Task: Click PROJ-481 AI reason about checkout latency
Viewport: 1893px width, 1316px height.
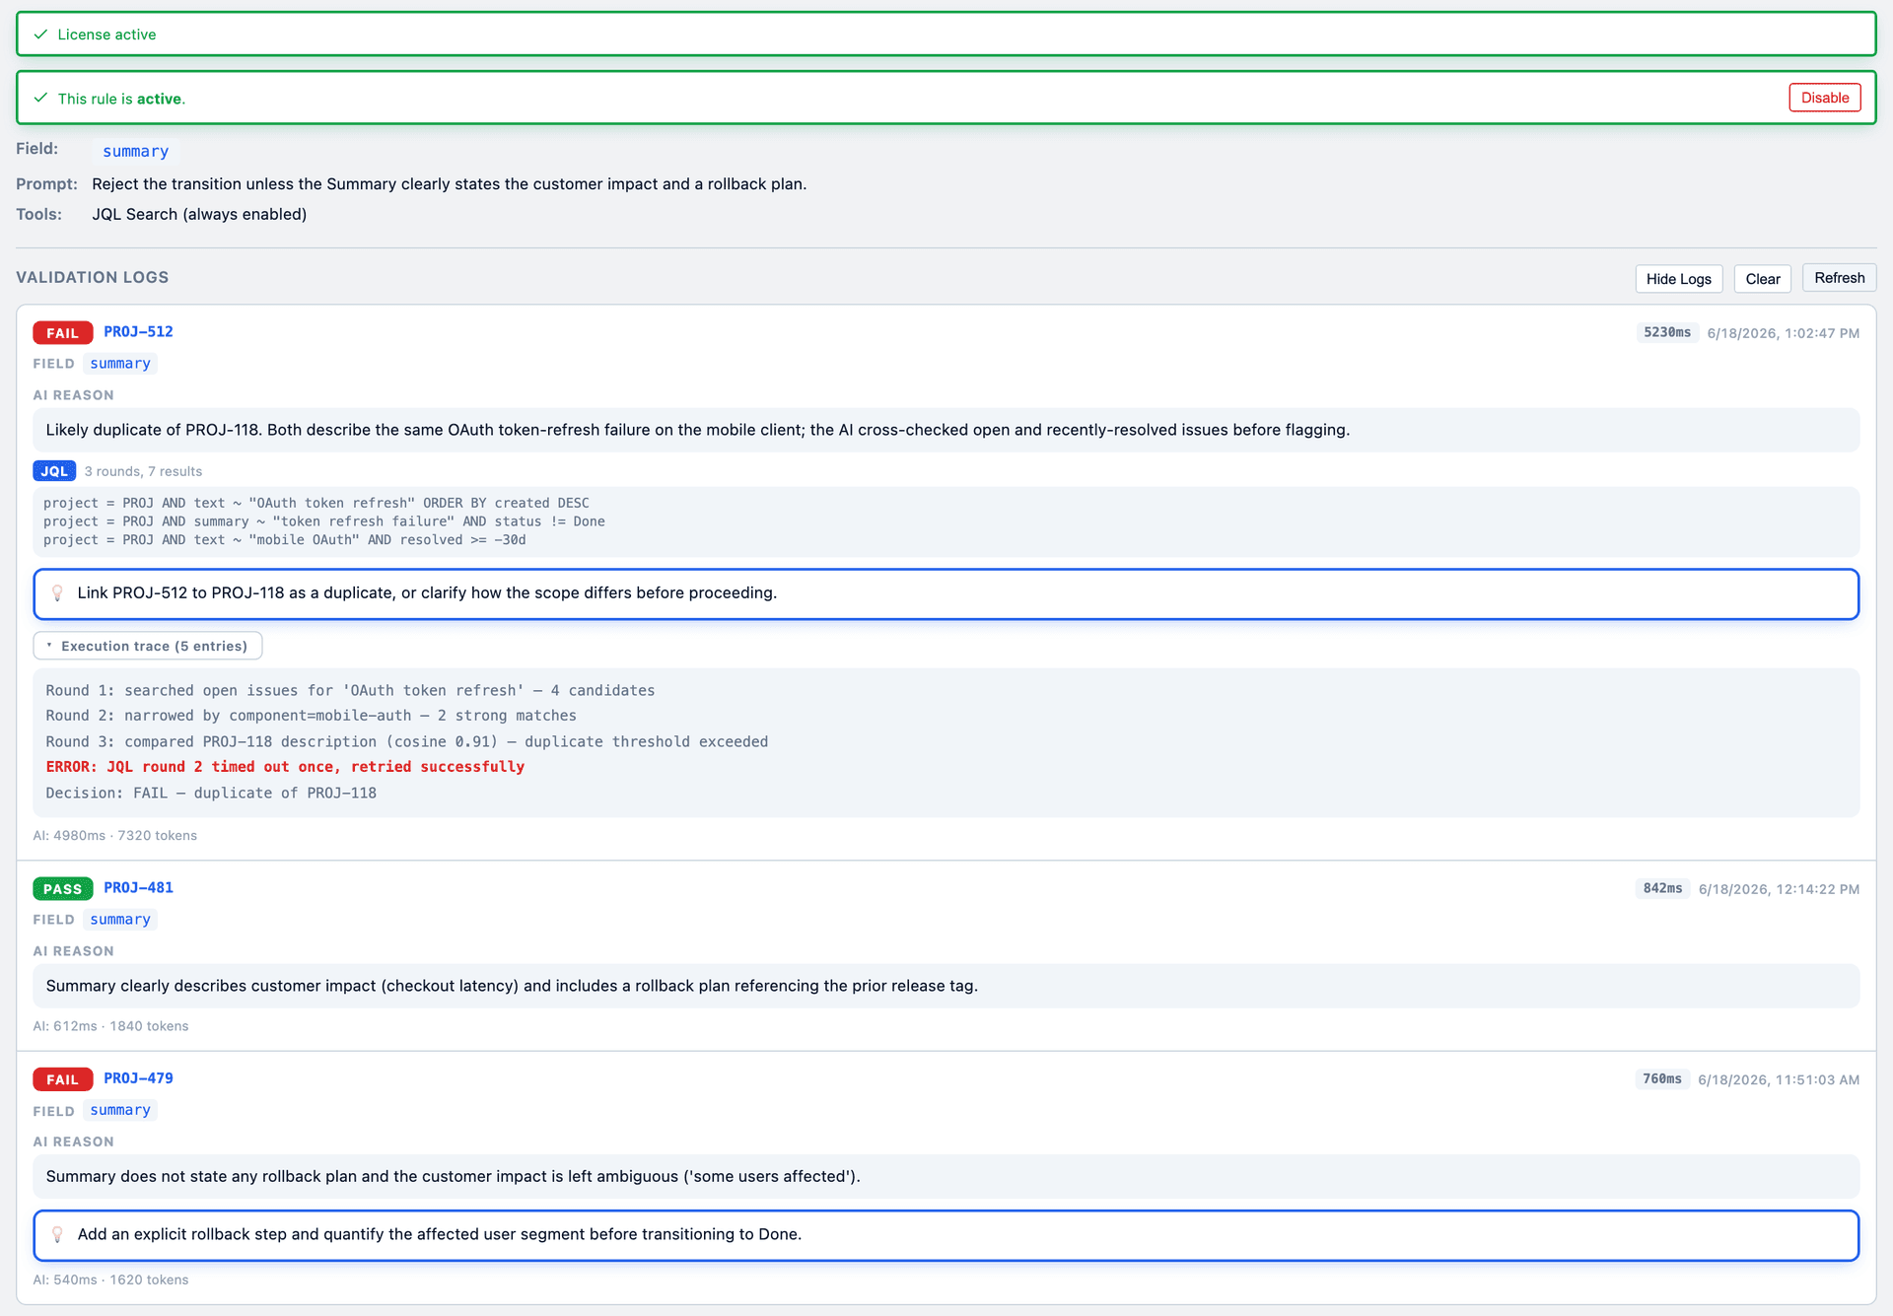Action: click(946, 986)
